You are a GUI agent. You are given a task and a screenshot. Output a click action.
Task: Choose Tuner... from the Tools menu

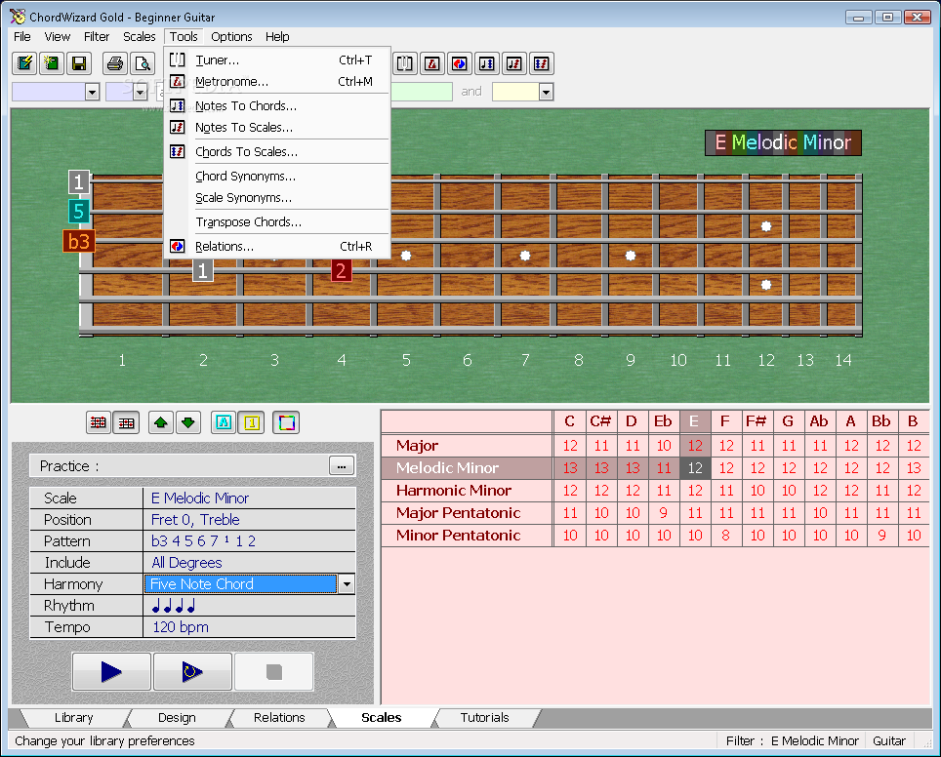[x=277, y=60]
